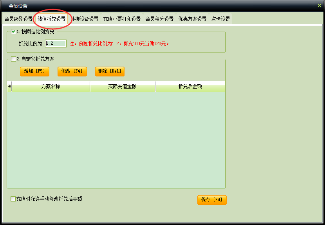325x225 pixels.
Task: Enable 自定义折兑方案 checkbox
Action: 13,59
